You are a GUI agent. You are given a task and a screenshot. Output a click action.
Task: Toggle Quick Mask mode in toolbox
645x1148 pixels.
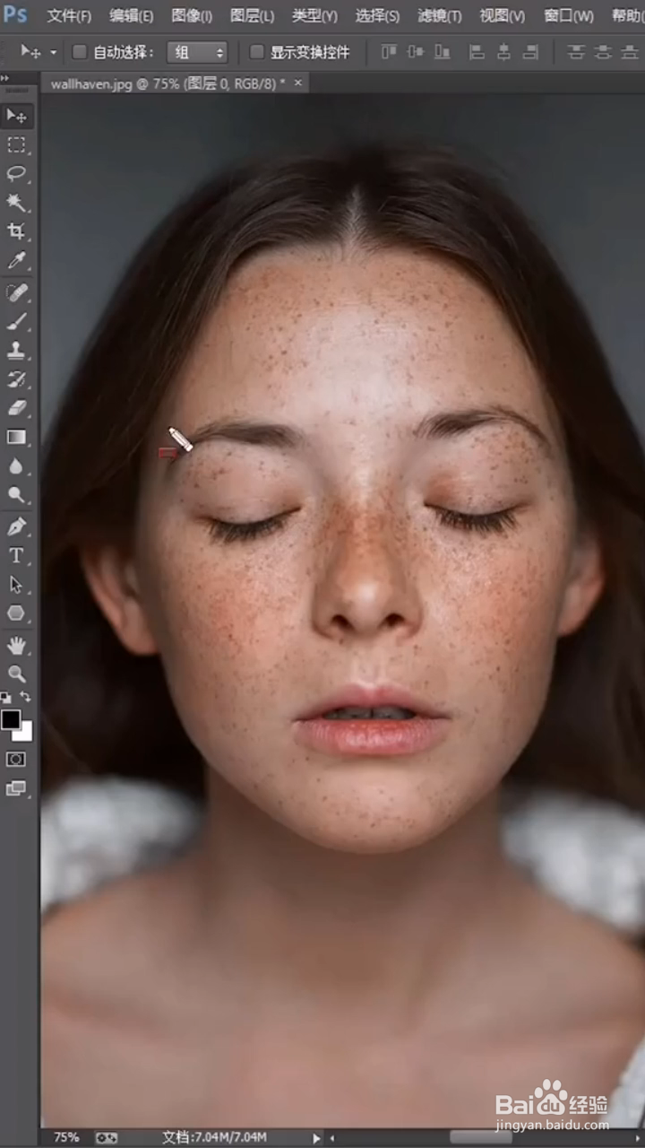pyautogui.click(x=16, y=759)
